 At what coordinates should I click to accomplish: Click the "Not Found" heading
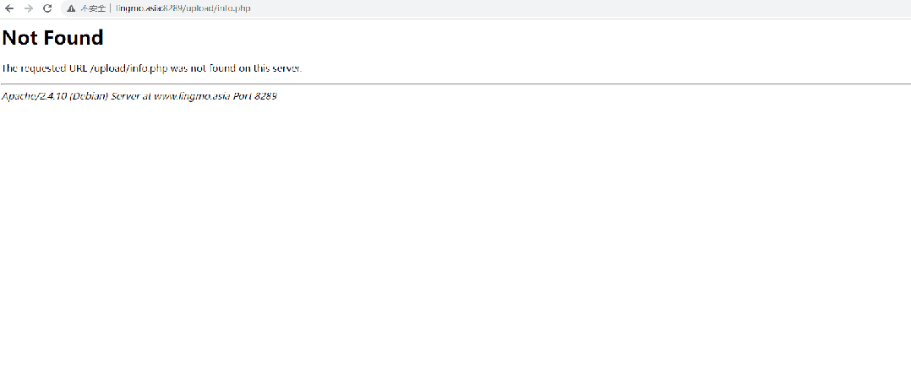[x=52, y=38]
